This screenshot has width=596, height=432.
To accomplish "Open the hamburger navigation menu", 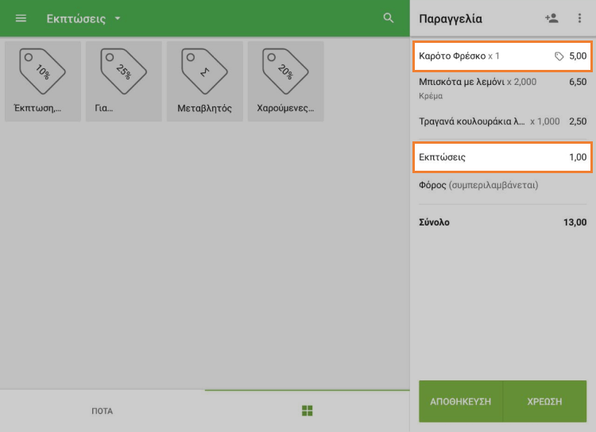I will coord(21,18).
